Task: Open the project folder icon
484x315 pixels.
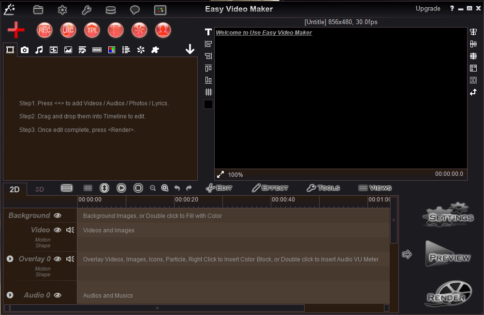Action: point(38,10)
